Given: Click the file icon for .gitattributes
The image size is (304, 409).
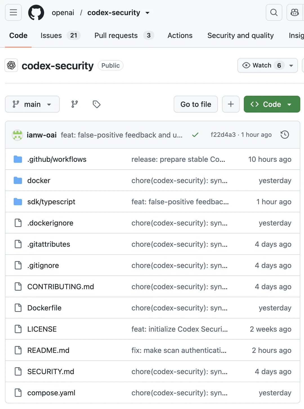Looking at the screenshot, I should point(18,244).
